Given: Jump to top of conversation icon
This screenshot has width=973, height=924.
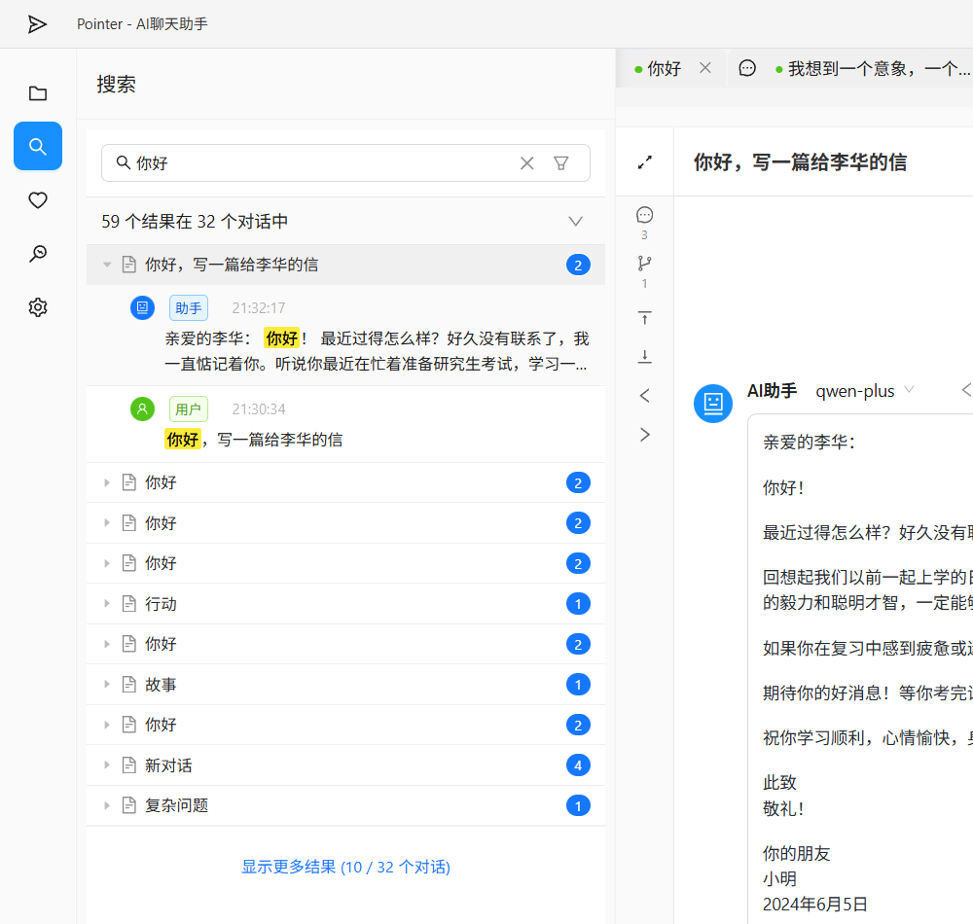Looking at the screenshot, I should point(645,318).
